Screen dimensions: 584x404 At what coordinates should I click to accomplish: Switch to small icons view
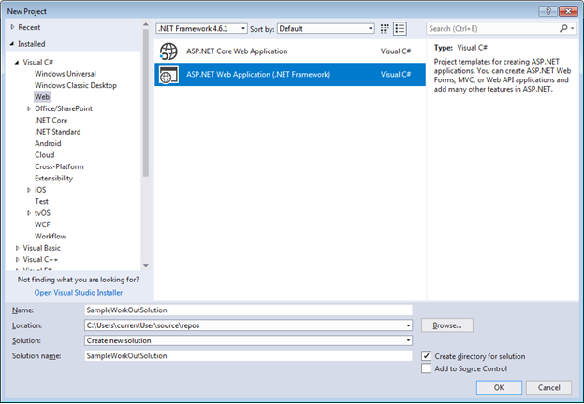tap(385, 29)
